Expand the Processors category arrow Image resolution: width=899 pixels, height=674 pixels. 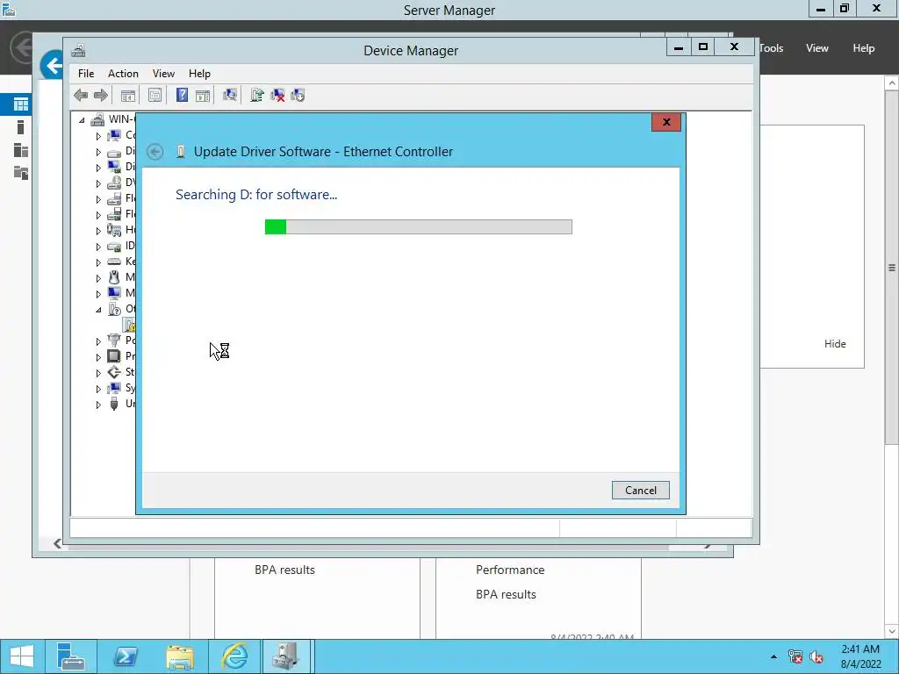[98, 356]
